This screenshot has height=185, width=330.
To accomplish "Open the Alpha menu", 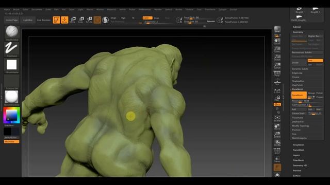I will coord(7,10).
